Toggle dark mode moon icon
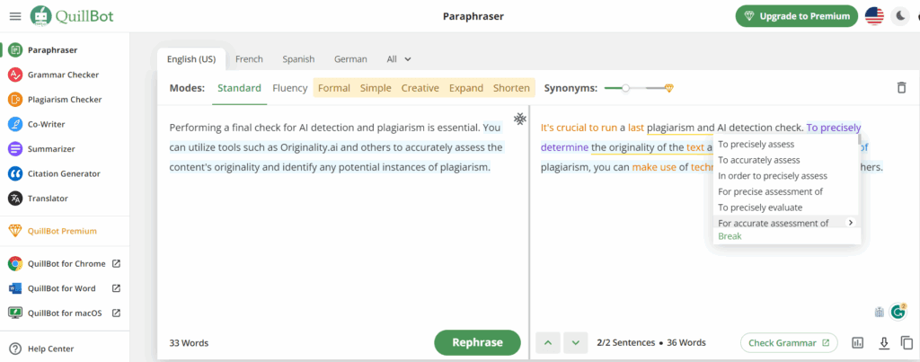The height and width of the screenshot is (362, 920). pyautogui.click(x=901, y=16)
